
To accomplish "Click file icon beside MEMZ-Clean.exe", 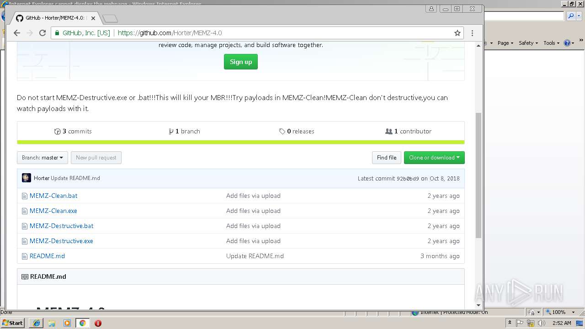I will pos(25,211).
